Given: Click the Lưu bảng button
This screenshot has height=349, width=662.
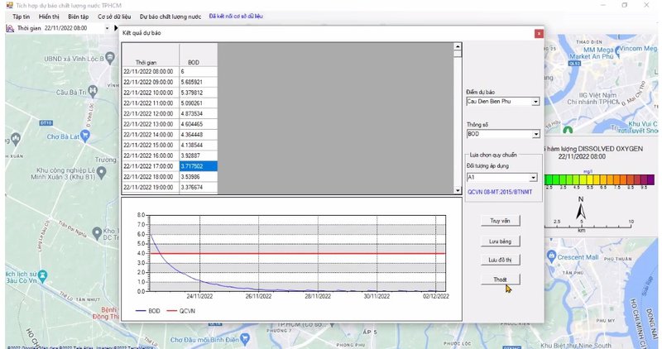Looking at the screenshot, I should coord(501,241).
